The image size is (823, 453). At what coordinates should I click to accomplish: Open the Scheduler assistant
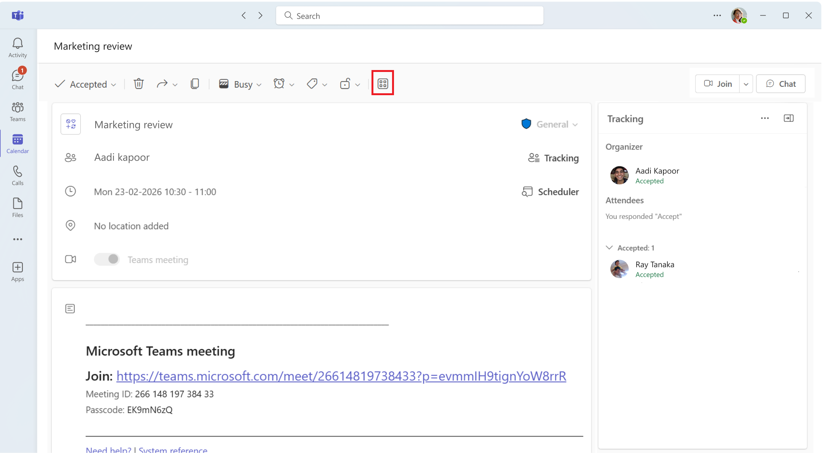[x=550, y=191]
